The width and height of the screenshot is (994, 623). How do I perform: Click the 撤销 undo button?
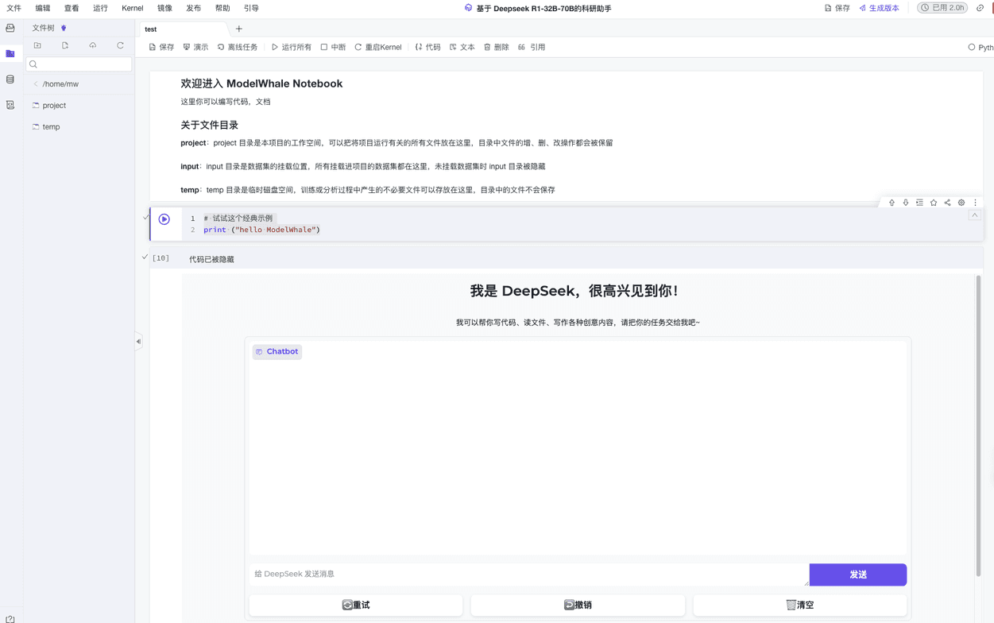[578, 605]
